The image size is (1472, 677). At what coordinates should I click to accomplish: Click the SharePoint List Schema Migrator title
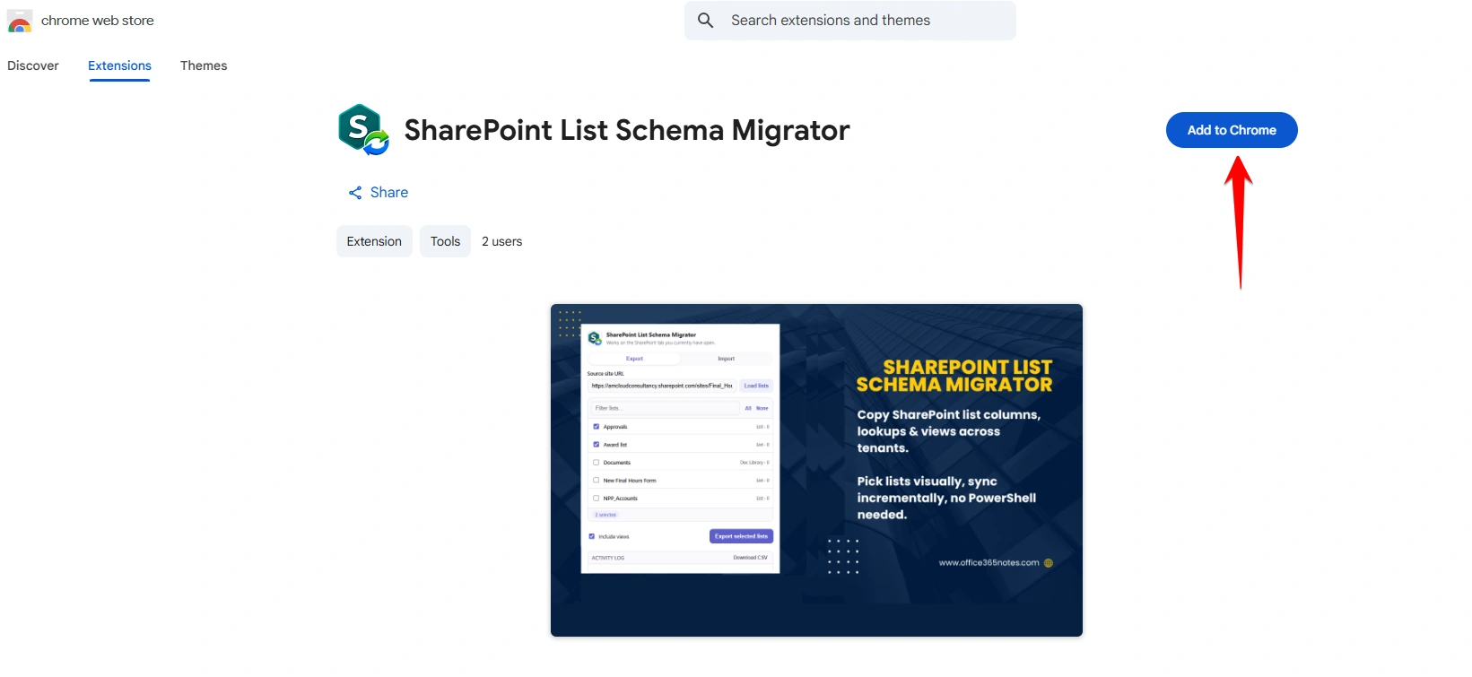pos(627,130)
